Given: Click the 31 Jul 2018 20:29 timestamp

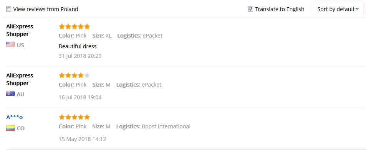Looking at the screenshot, I should [80, 56].
